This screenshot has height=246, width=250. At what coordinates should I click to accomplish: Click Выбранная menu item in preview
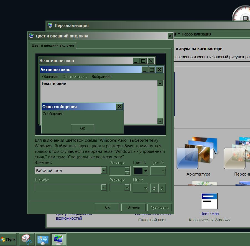pyautogui.click(x=101, y=77)
